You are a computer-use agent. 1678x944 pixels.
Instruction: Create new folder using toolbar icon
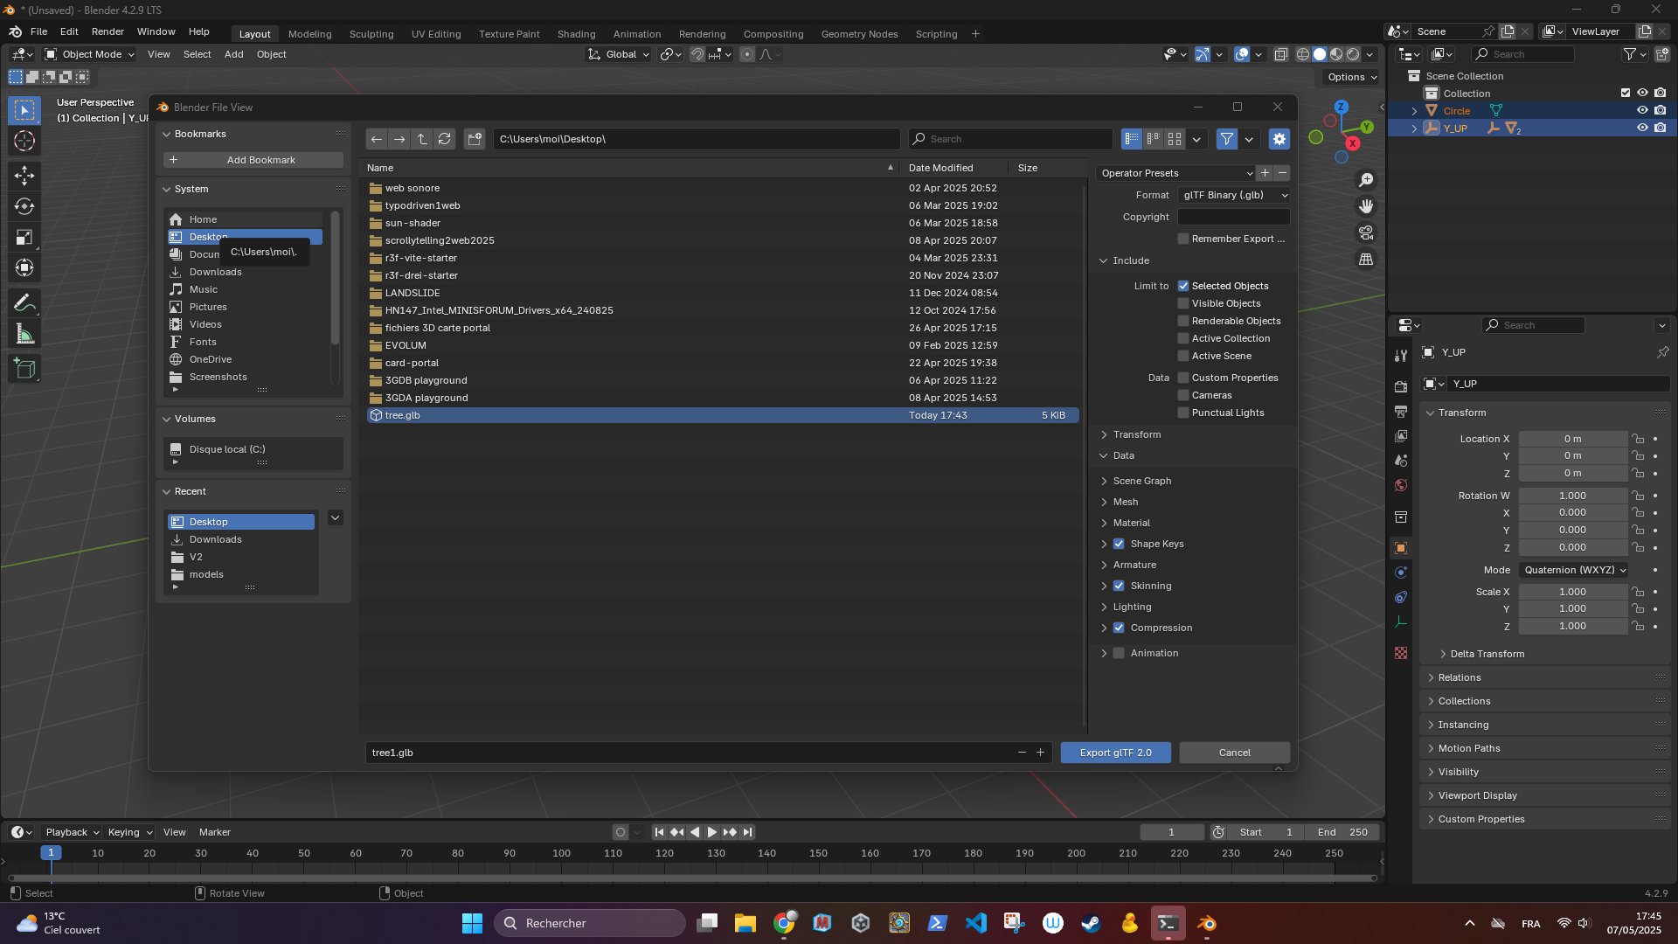tap(475, 139)
